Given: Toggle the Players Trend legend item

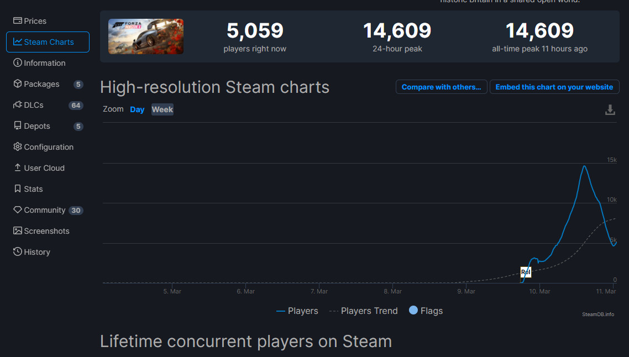Looking at the screenshot, I should 364,311.
